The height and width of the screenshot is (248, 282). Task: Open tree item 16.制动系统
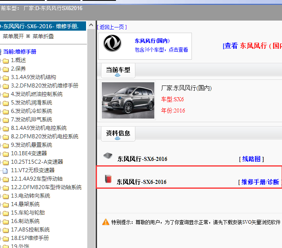tap(25, 221)
